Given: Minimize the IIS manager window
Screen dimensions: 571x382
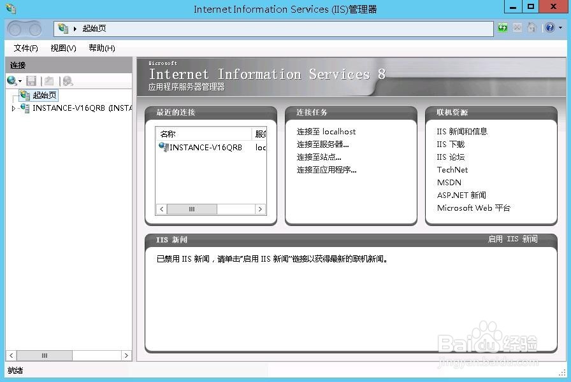Looking at the screenshot, I should [x=513, y=6].
